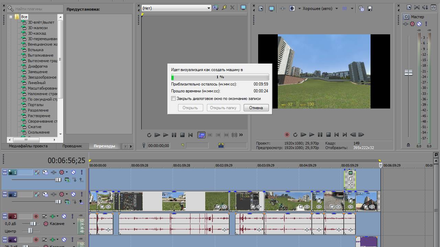Toggle the preview grid overlay icon
440x247 pixels.
[345, 9]
